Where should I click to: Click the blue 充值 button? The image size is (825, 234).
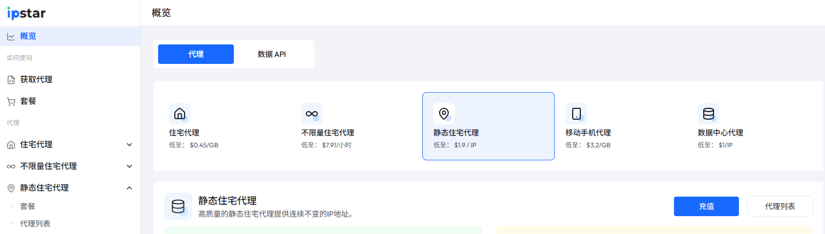pos(706,206)
